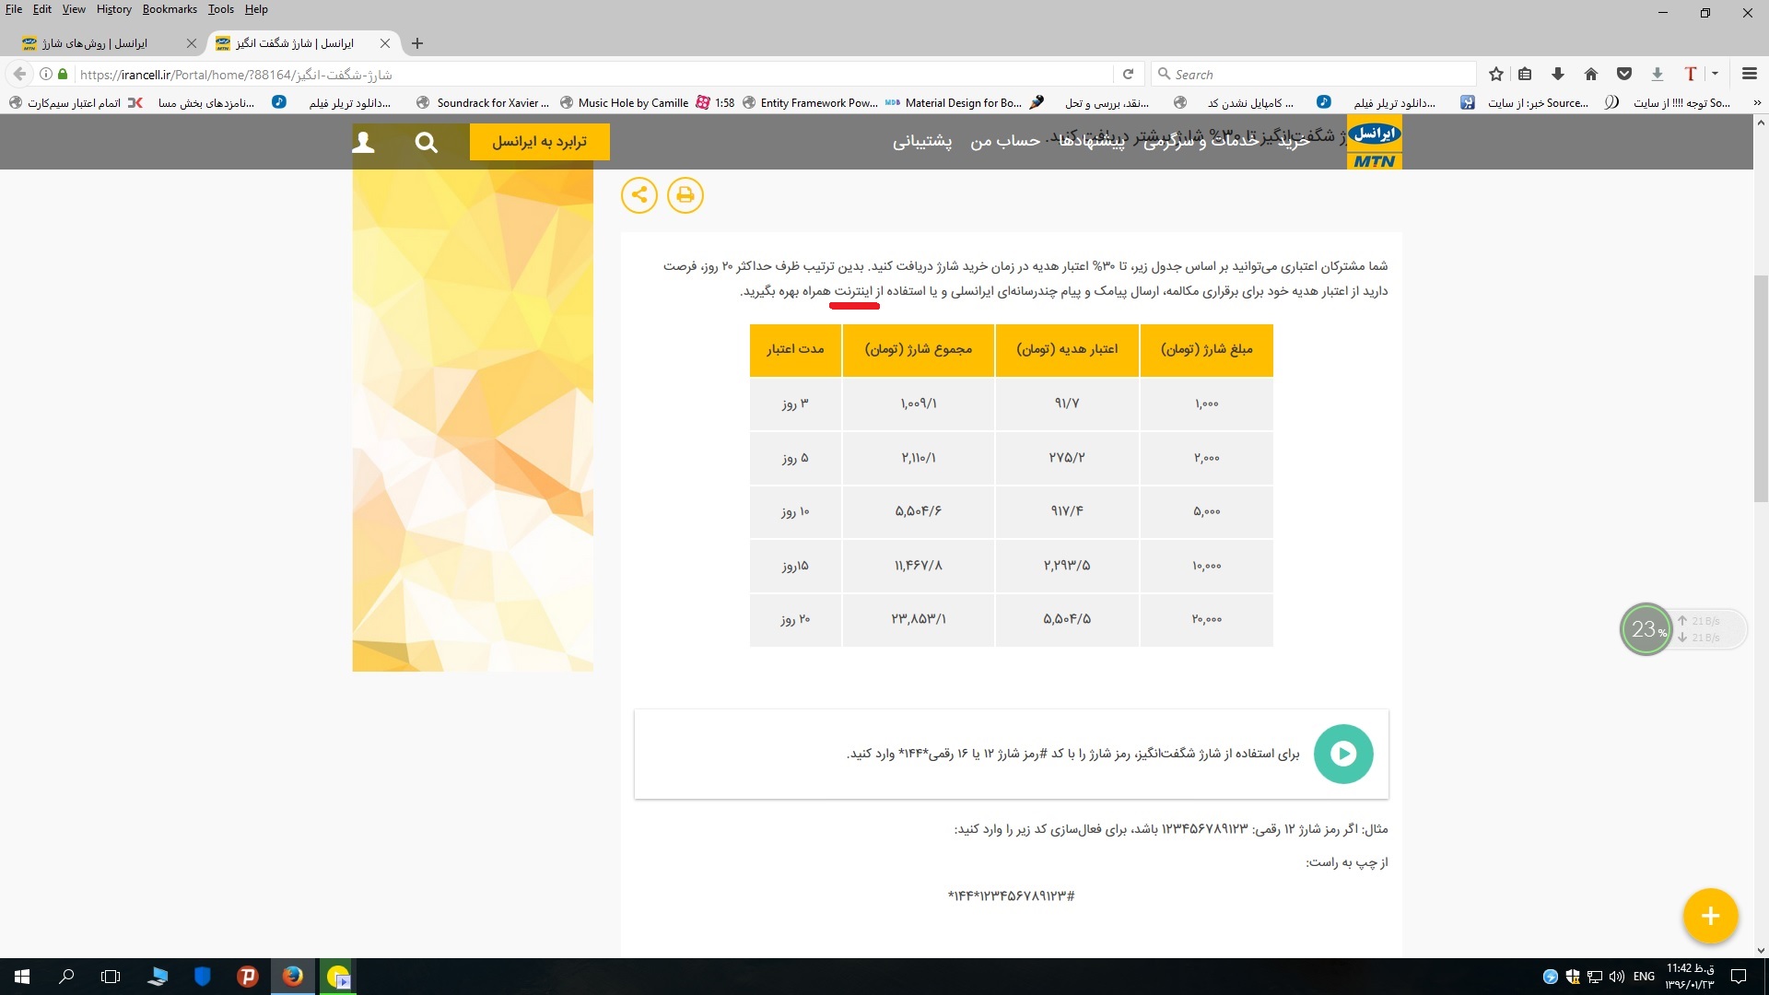Screen dimensions: 1769x995
Task: Open the 'خدمات و سرگرمی' navigation link
Action: coord(1201,141)
